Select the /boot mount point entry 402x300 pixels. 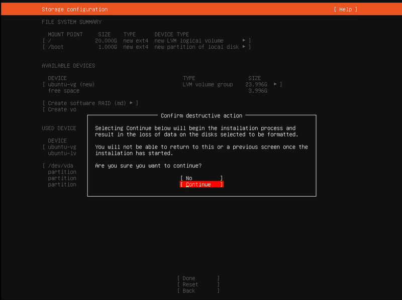(146, 47)
